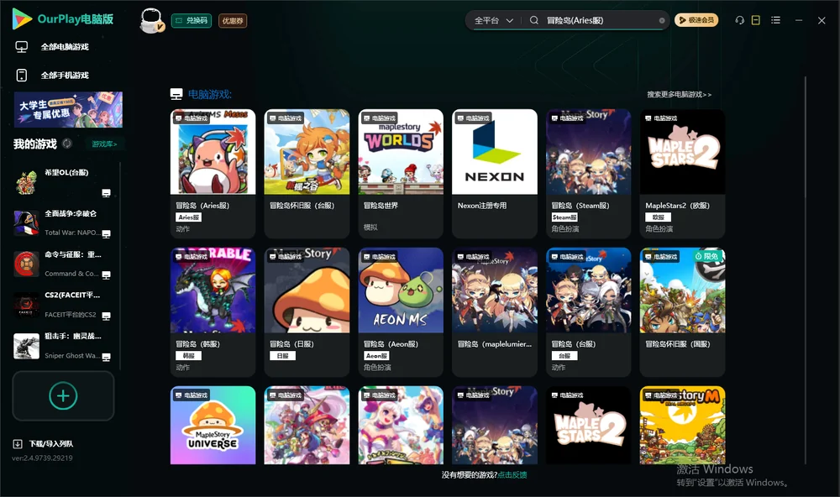The height and width of the screenshot is (497, 840).
Task: Select 狙击手:幽灵战士 in my games
Action: 62,346
